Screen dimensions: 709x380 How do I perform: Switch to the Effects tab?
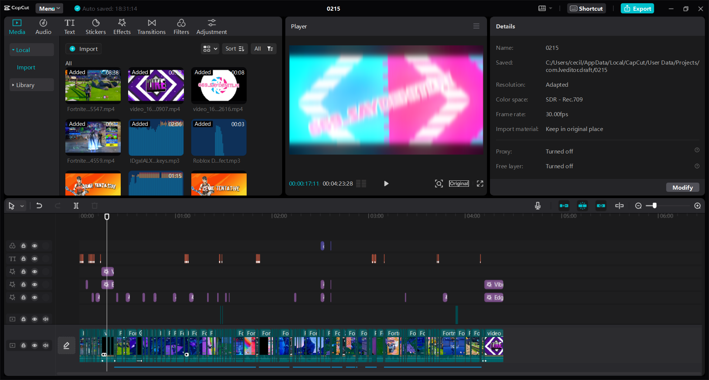(x=122, y=27)
